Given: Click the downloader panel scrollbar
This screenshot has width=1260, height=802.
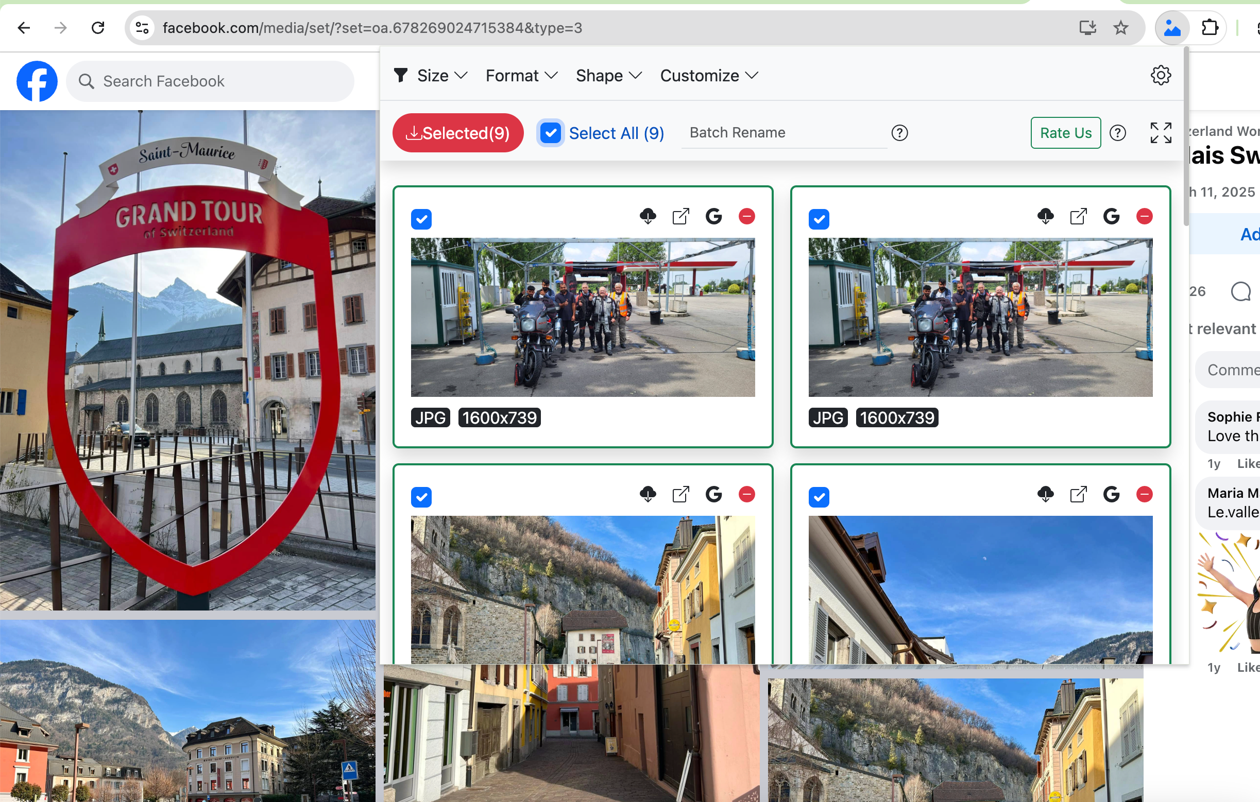Looking at the screenshot, I should point(1186,137).
